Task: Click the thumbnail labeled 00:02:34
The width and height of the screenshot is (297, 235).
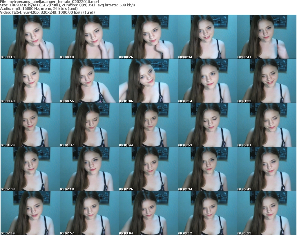Action: pos(208,169)
